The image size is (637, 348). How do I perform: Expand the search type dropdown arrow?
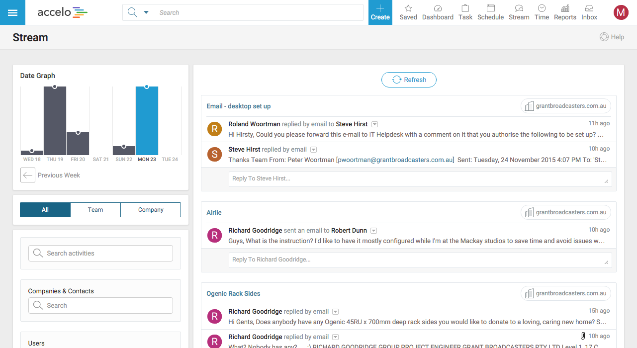146,12
